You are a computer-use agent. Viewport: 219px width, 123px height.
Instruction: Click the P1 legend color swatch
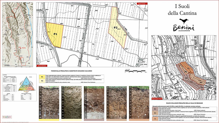(x=42, y=77)
